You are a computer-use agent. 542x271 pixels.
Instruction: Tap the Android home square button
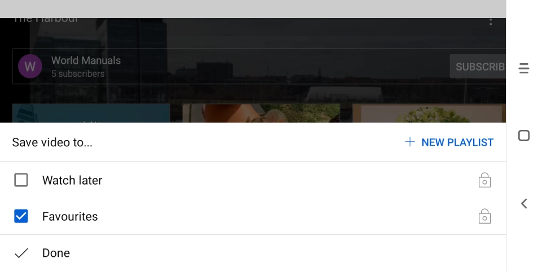[524, 135]
